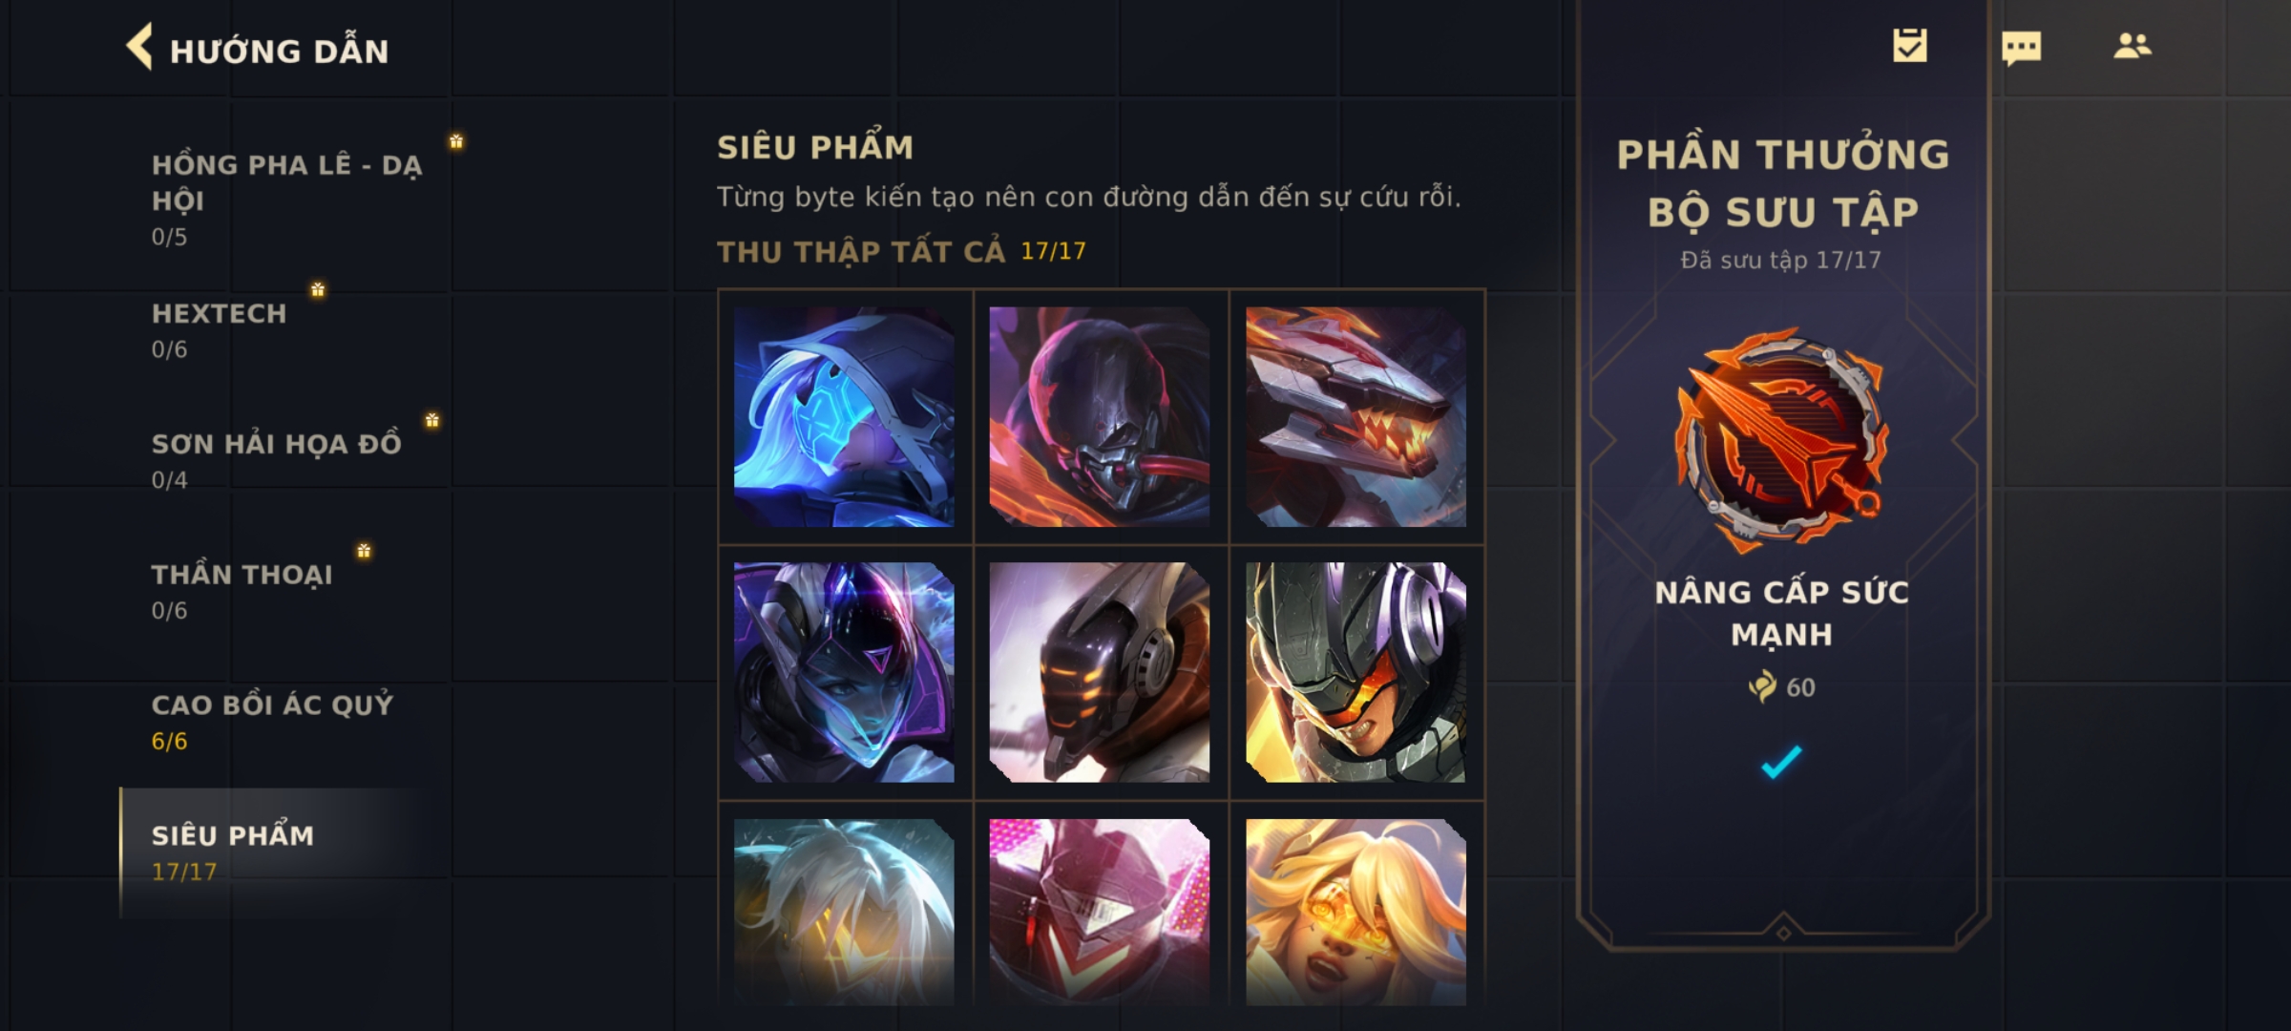The image size is (2291, 1031).
Task: Open Sơn Hải Họa Đồ collection
Action: pyautogui.click(x=286, y=461)
